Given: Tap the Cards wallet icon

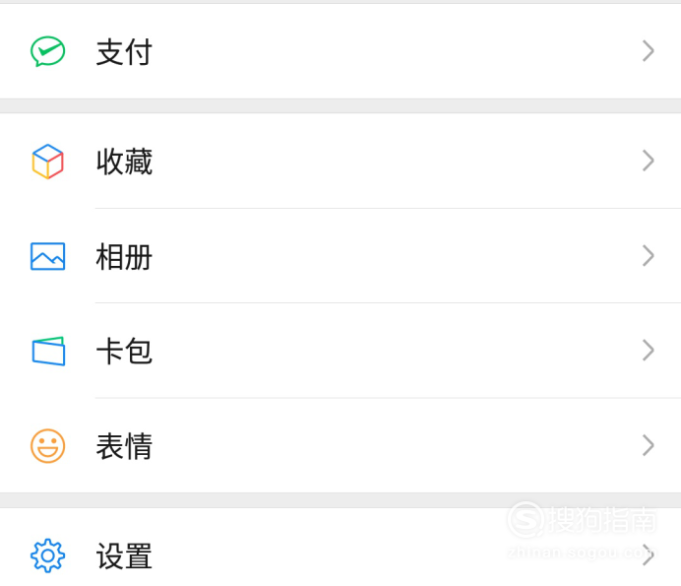Looking at the screenshot, I should click(x=48, y=351).
